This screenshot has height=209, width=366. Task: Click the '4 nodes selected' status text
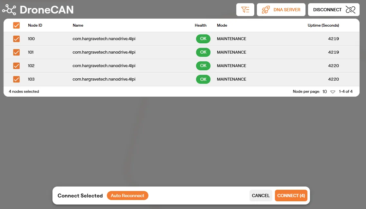24,91
